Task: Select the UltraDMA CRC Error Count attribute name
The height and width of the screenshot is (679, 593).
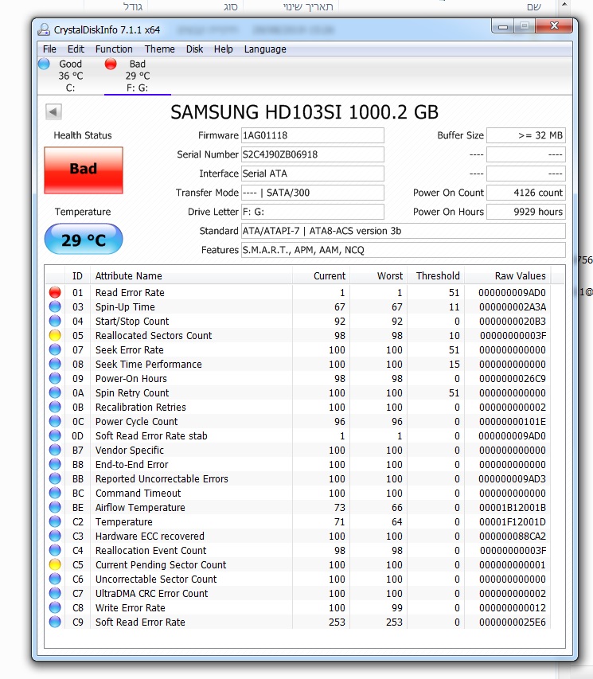Action: tap(151, 593)
